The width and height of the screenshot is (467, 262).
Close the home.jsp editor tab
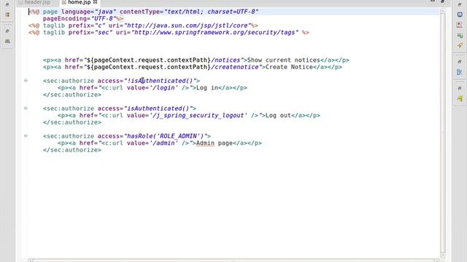point(96,2)
